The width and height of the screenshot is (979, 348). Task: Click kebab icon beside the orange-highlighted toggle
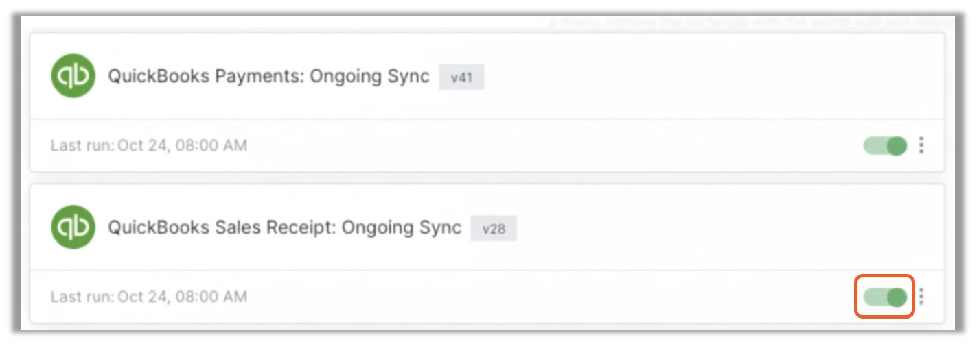pyautogui.click(x=921, y=296)
